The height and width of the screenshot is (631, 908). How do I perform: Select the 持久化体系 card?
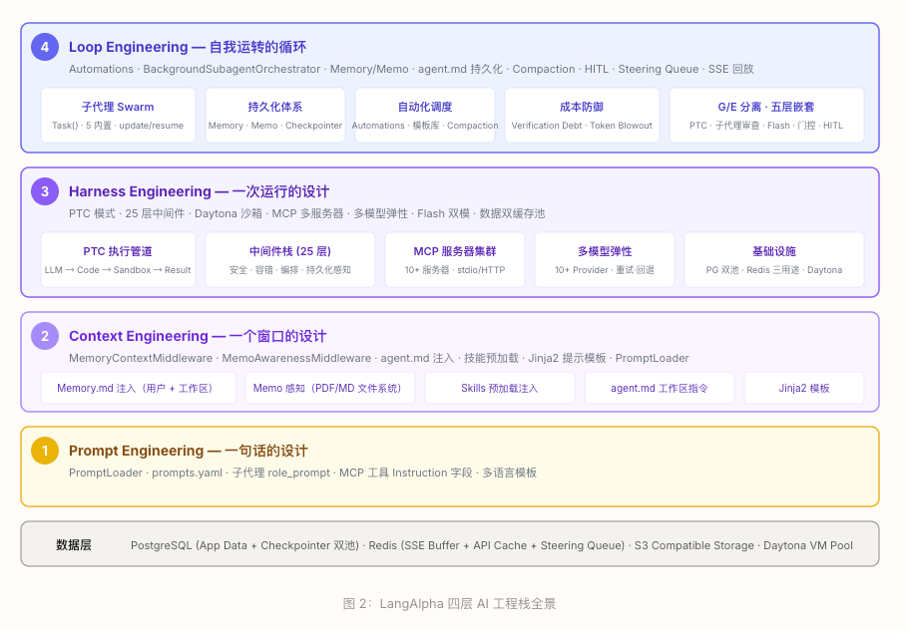point(275,115)
